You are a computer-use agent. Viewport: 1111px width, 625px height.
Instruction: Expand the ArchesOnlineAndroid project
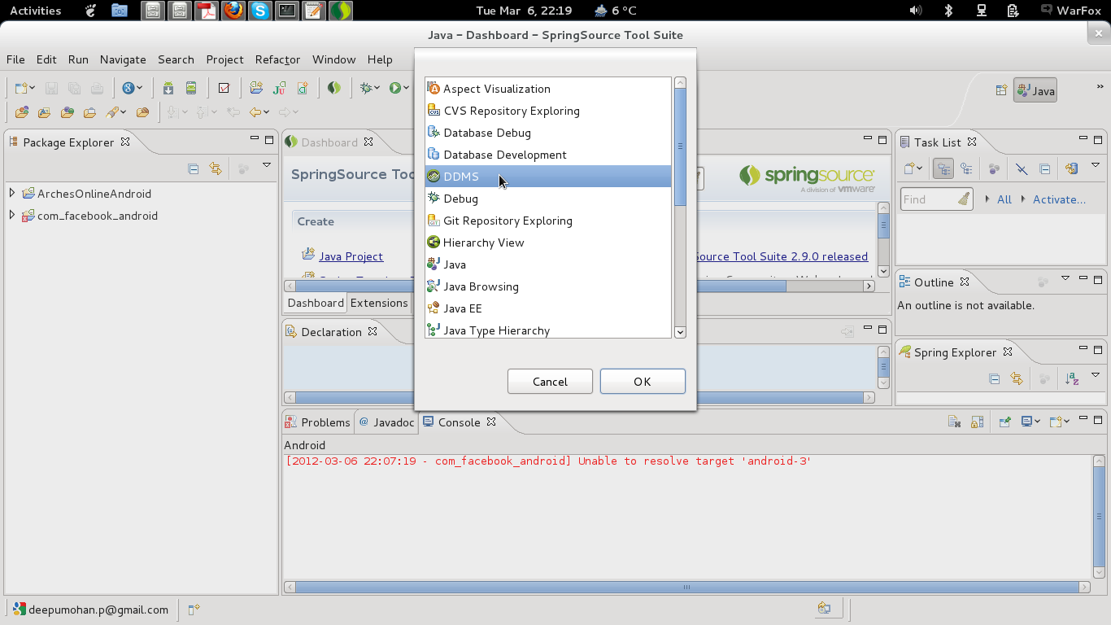[x=12, y=194]
